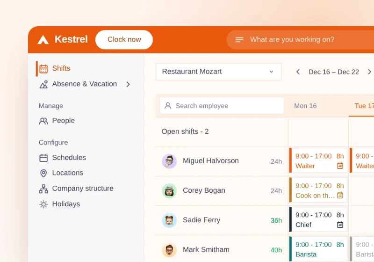Click the Schedules calendar icon
Image resolution: width=374 pixels, height=262 pixels.
click(x=43, y=158)
